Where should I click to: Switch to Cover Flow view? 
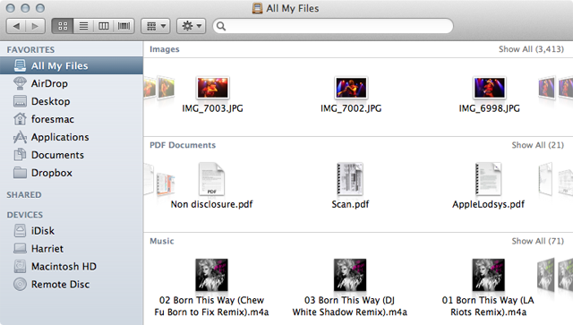pos(124,26)
